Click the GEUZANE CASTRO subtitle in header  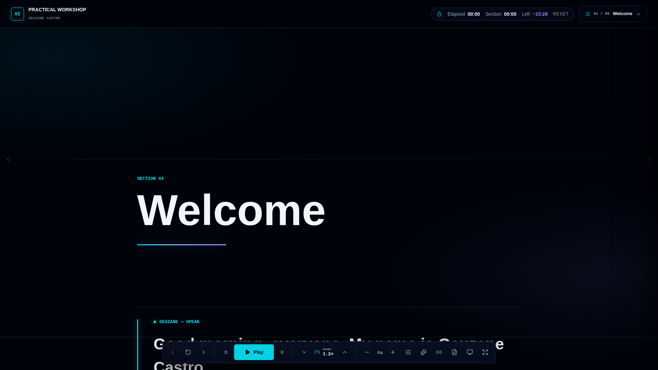click(44, 18)
